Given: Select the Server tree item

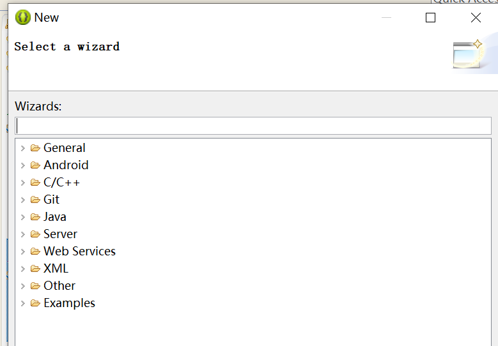Looking at the screenshot, I should pos(60,234).
